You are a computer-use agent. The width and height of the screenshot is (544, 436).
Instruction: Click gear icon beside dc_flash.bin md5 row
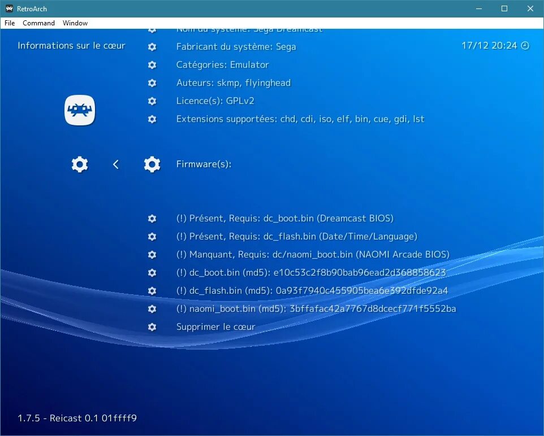point(152,290)
